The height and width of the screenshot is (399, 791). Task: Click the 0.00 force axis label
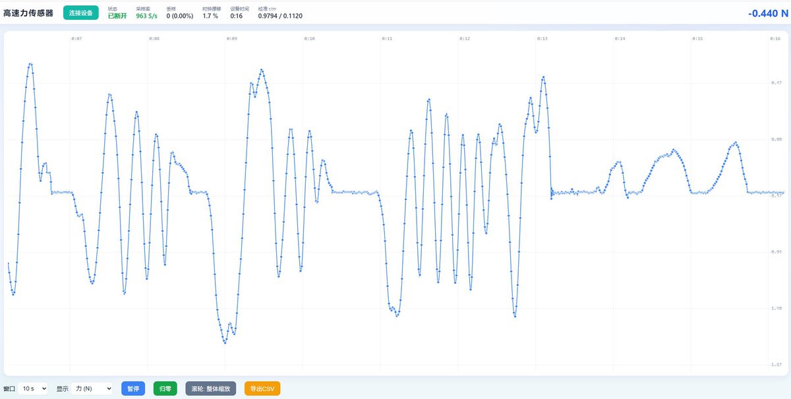click(x=776, y=140)
